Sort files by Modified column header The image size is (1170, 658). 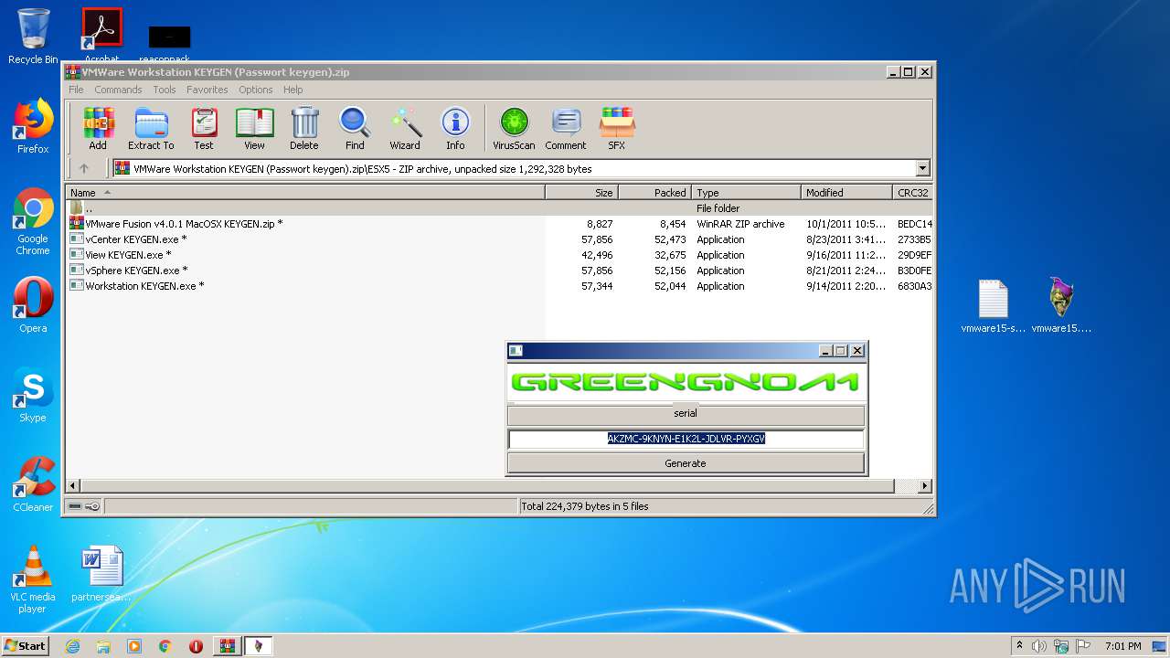coord(847,193)
